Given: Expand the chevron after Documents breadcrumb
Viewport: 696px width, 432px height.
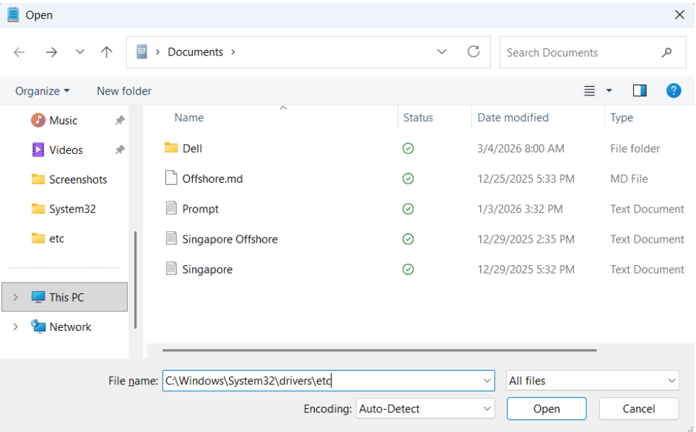Looking at the screenshot, I should pos(233,52).
